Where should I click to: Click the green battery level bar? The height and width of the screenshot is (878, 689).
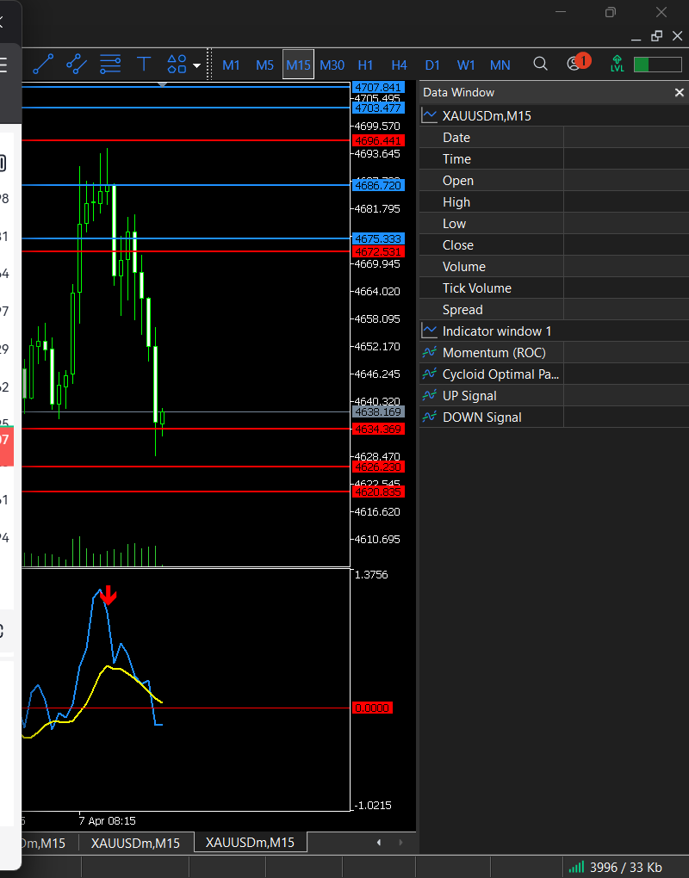point(656,65)
